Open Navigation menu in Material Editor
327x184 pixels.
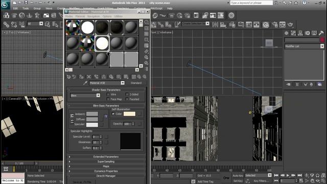coord(94,16)
